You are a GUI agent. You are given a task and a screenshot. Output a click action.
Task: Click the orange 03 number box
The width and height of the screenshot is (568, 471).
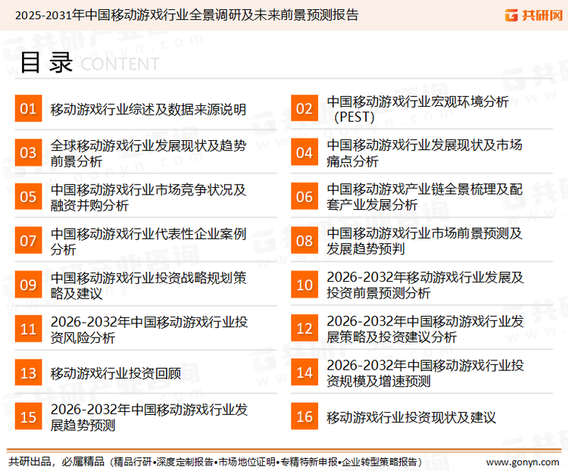28,152
